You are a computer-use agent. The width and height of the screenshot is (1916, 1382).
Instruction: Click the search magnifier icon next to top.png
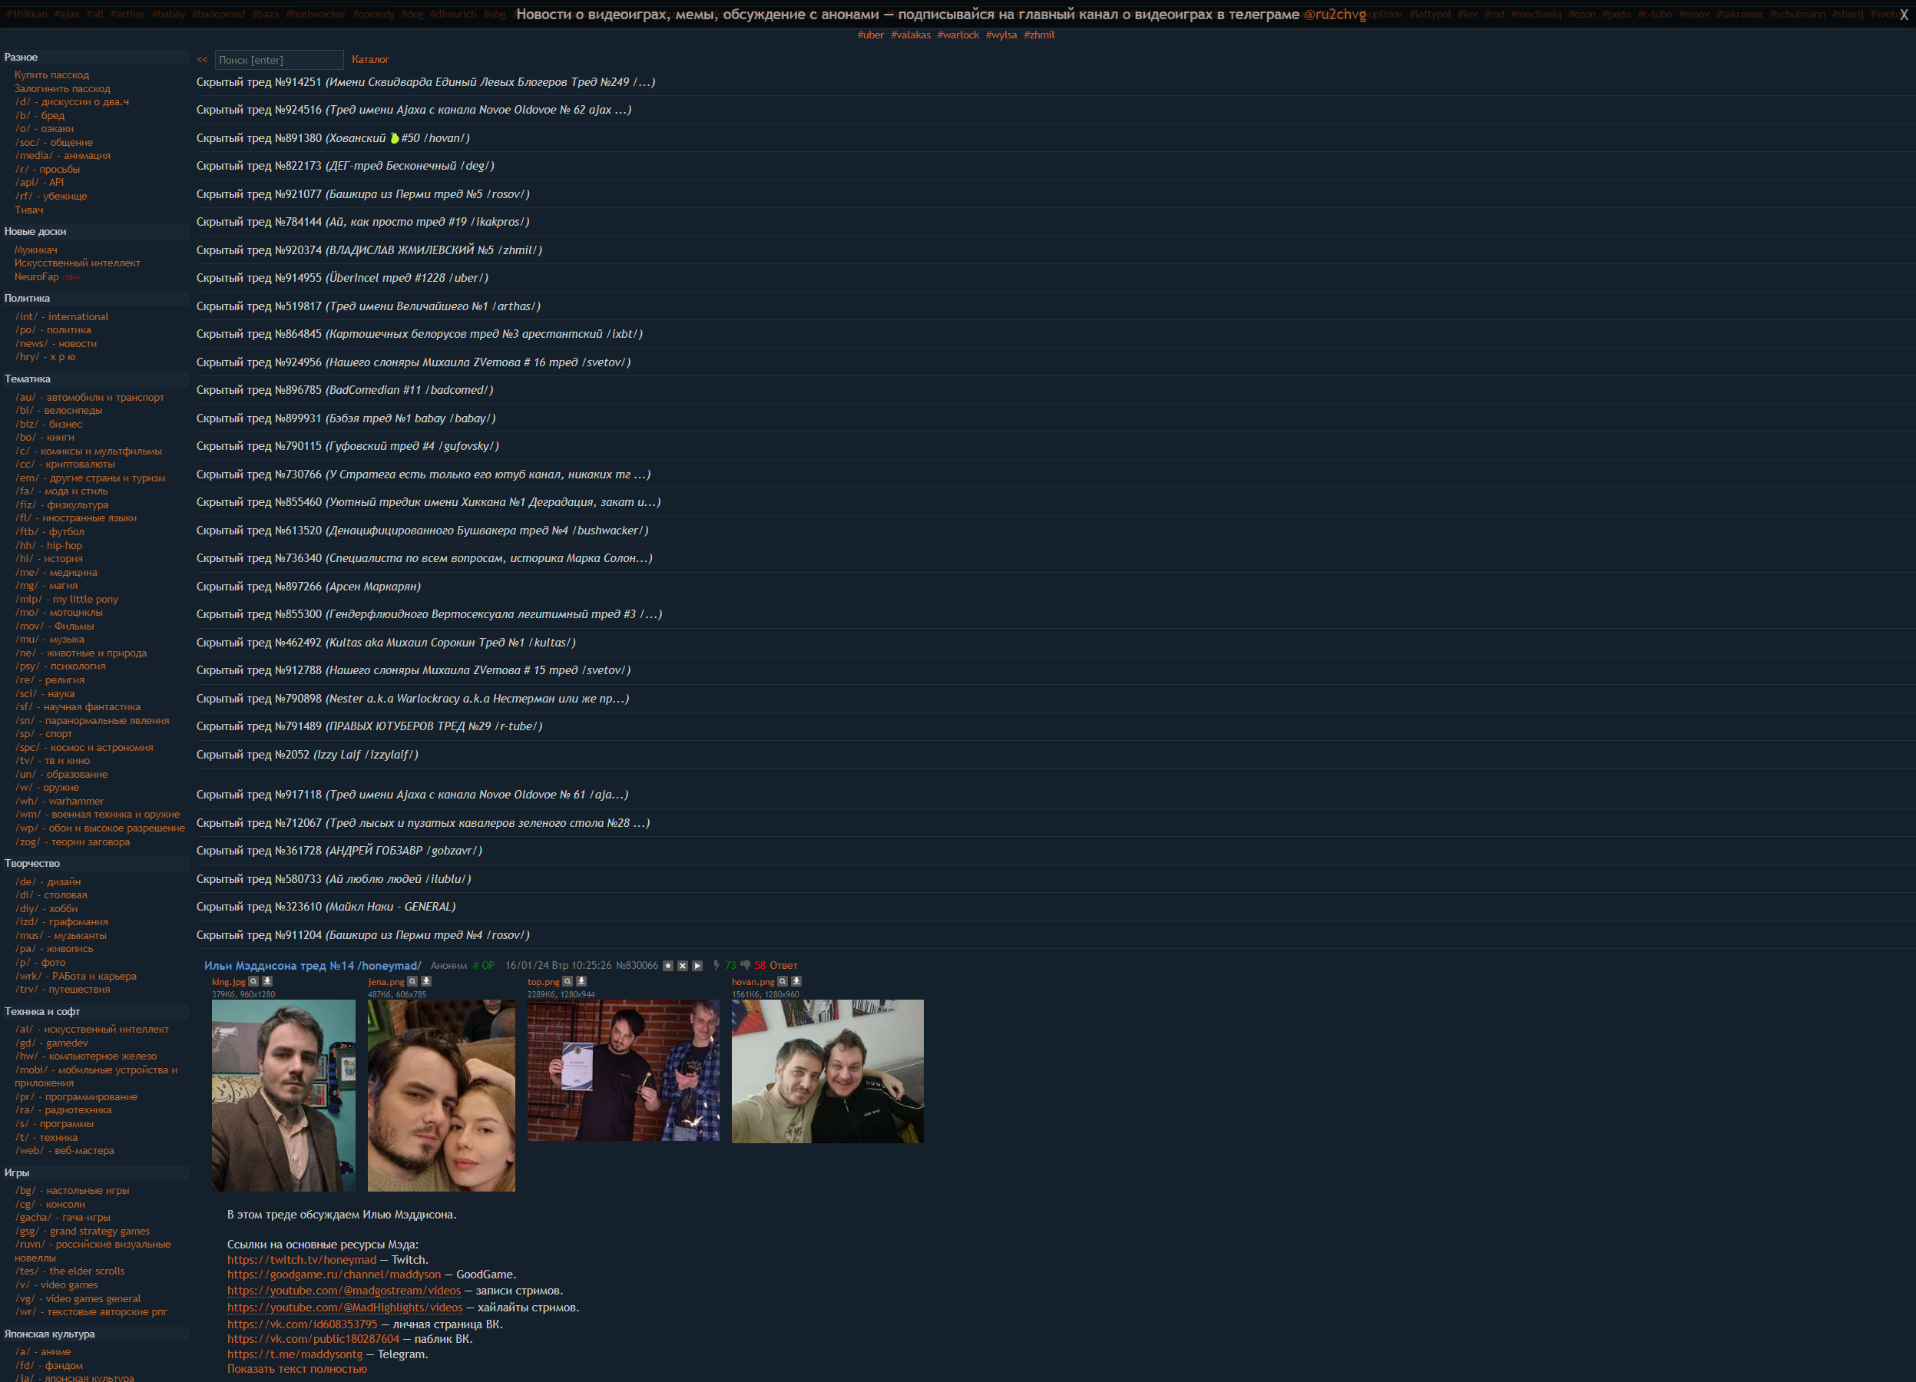click(568, 981)
